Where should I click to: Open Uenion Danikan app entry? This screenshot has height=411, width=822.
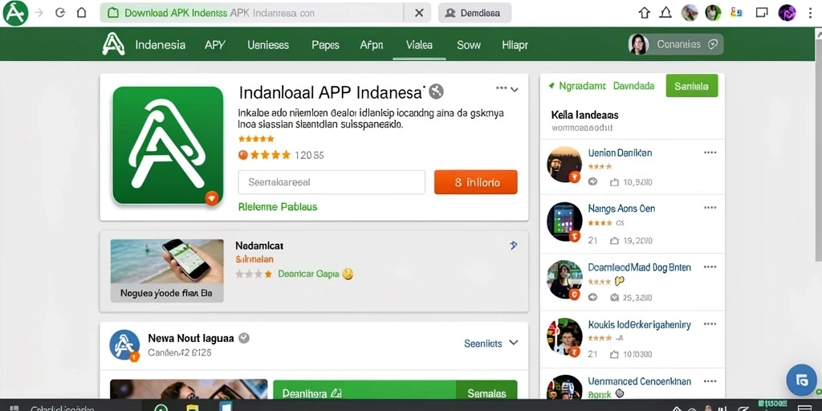pos(621,153)
